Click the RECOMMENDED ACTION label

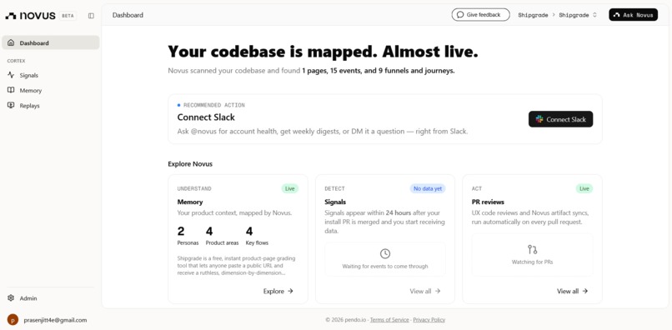(x=214, y=105)
